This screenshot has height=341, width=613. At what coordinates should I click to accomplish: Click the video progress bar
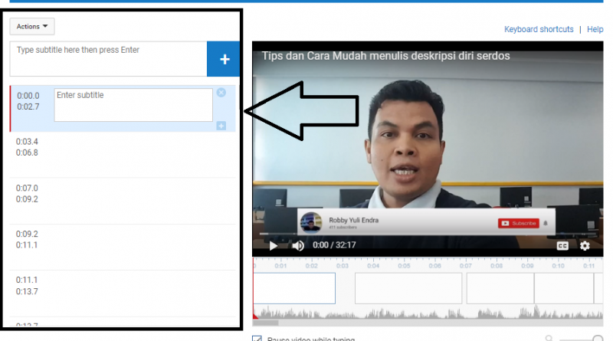coord(428,234)
